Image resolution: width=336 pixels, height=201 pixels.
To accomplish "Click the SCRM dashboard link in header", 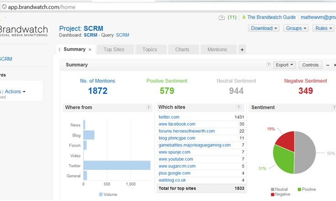I will pyautogui.click(x=90, y=35).
